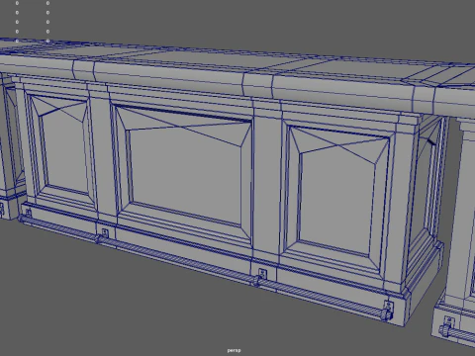The width and height of the screenshot is (475, 356).
Task: Click the persp camera label
Action: [234, 350]
